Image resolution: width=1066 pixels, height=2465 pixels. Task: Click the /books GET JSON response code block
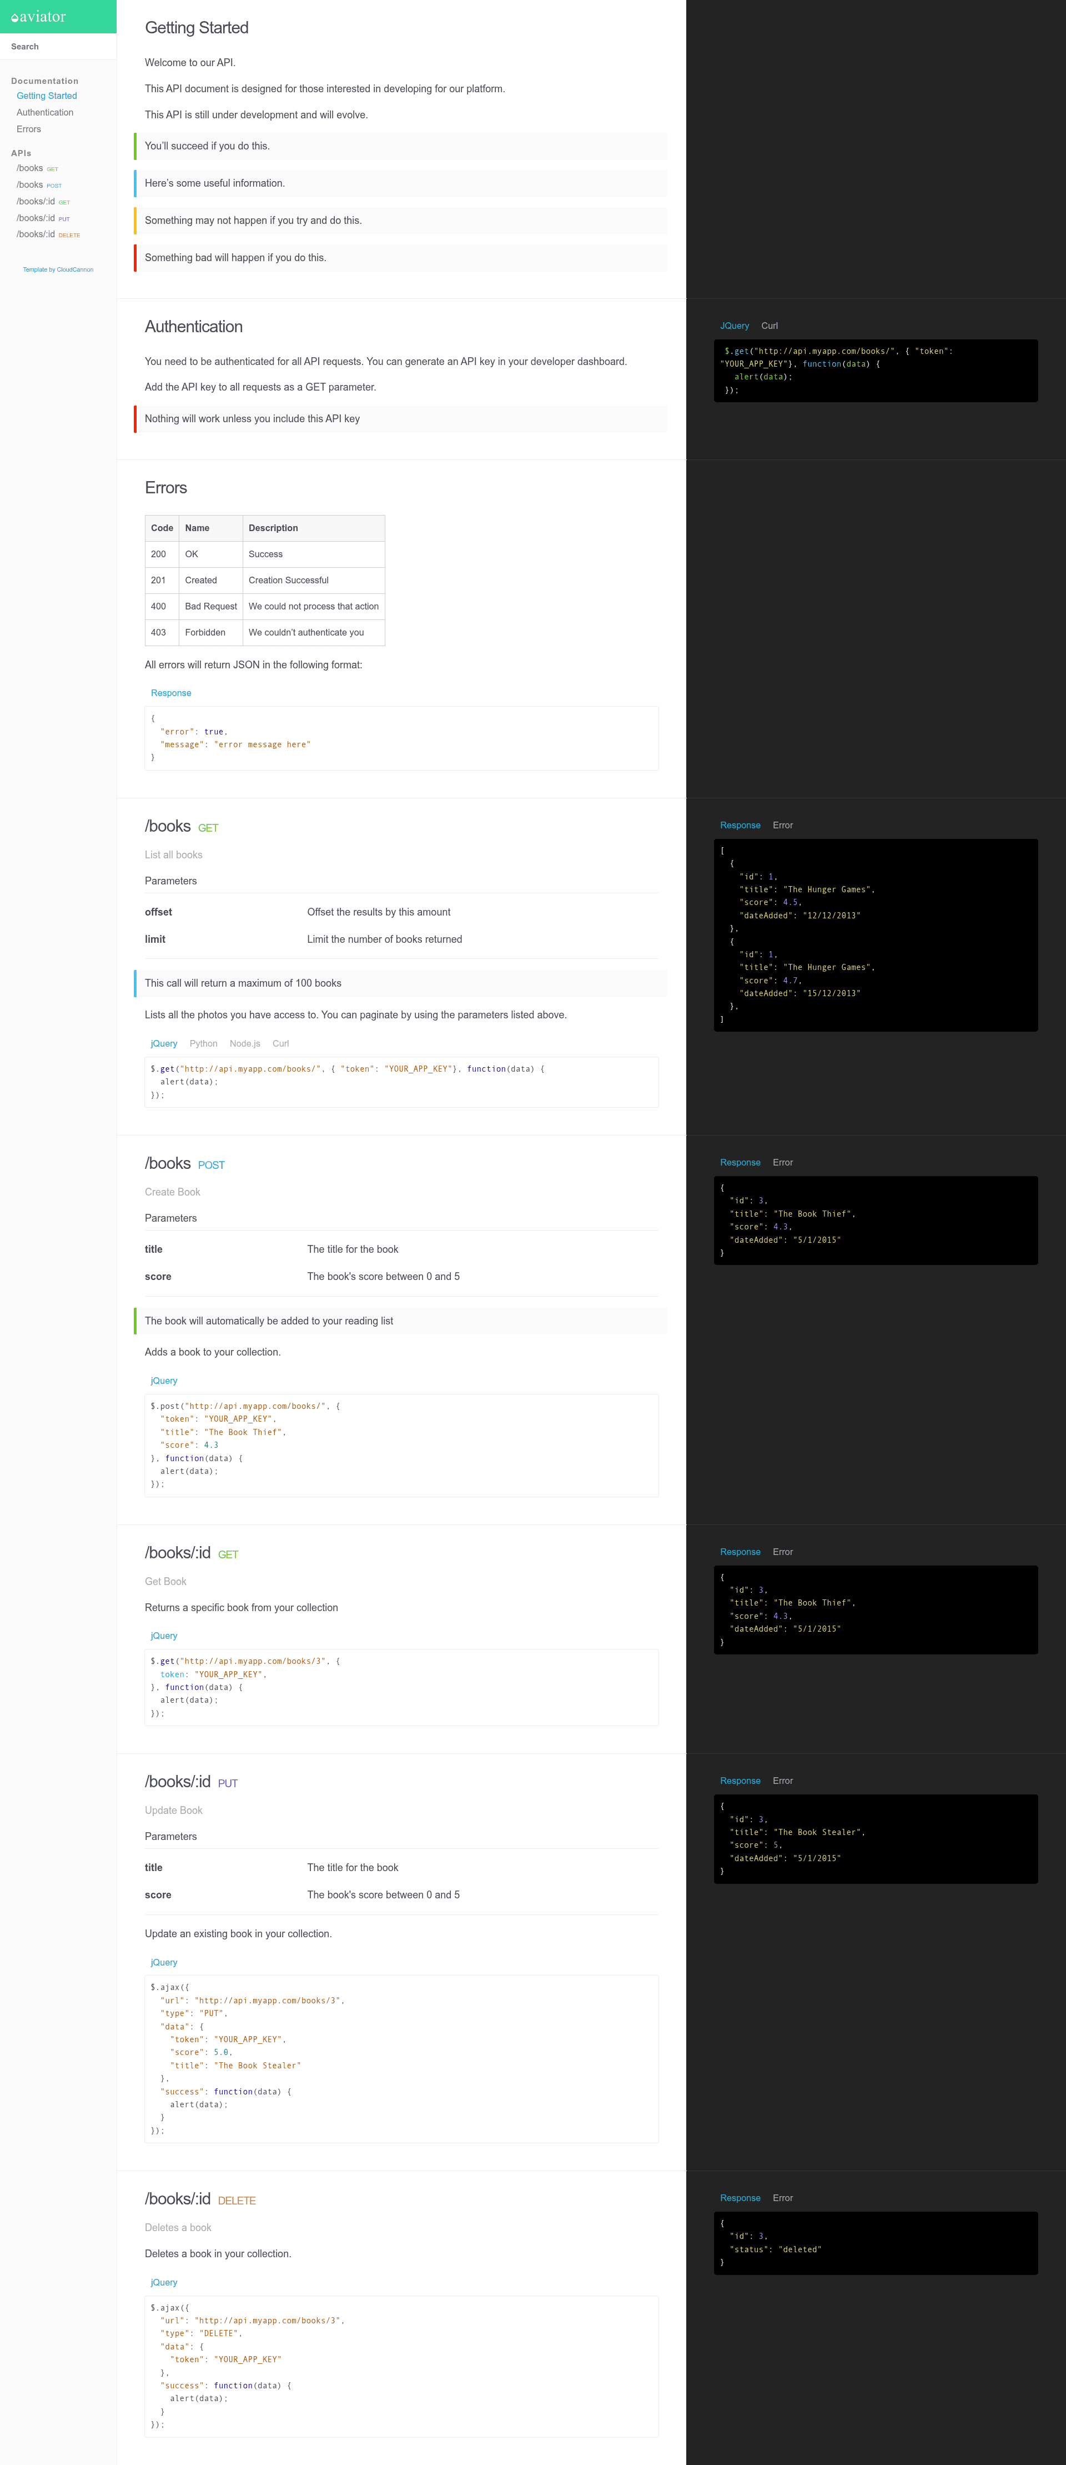[x=876, y=936]
